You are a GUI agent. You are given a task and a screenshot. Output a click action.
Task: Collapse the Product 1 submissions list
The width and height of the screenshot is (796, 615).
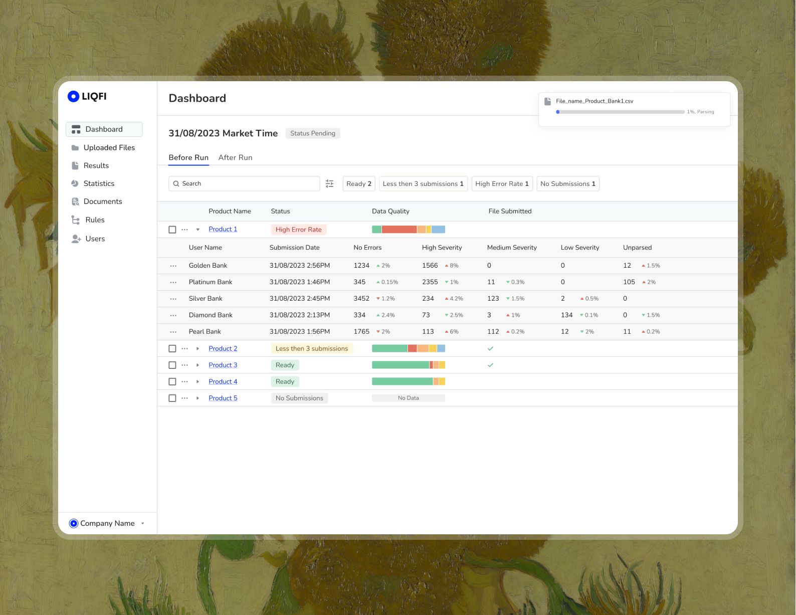tap(198, 230)
